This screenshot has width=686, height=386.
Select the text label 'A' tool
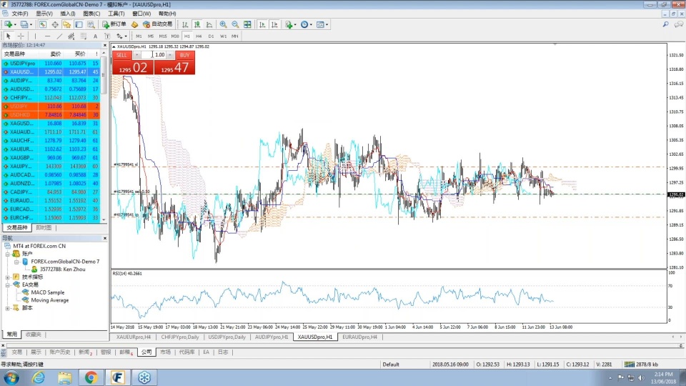coord(95,36)
